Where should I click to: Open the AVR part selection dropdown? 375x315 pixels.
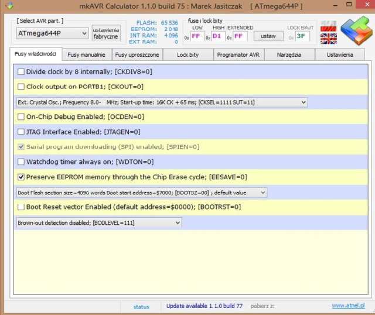(52, 33)
